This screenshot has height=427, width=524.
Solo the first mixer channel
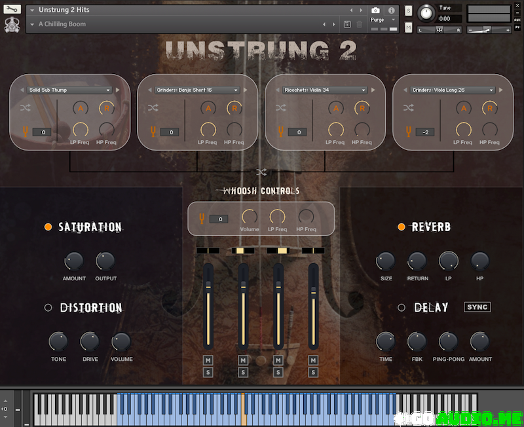[208, 373]
